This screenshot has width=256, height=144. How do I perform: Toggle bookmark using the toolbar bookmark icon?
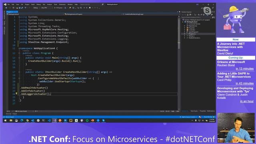[90, 8]
